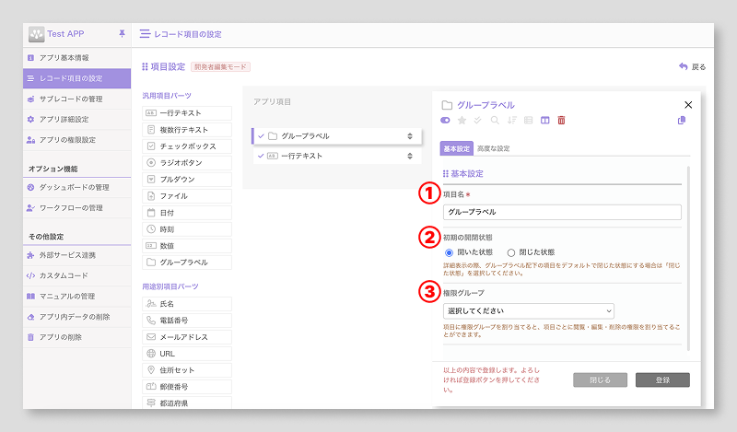Image resolution: width=737 pixels, height=432 pixels.
Task: Select the 電話番号 part
Action: [x=187, y=321]
